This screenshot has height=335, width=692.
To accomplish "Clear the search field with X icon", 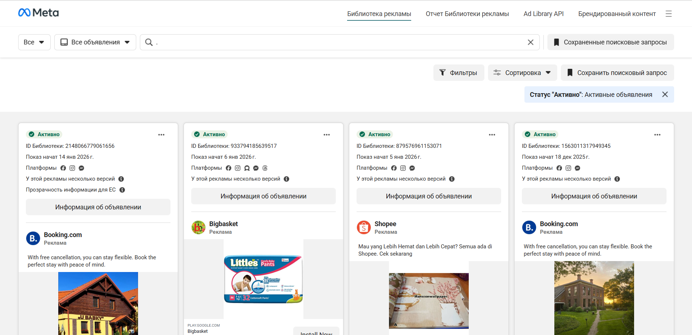I will [x=530, y=42].
